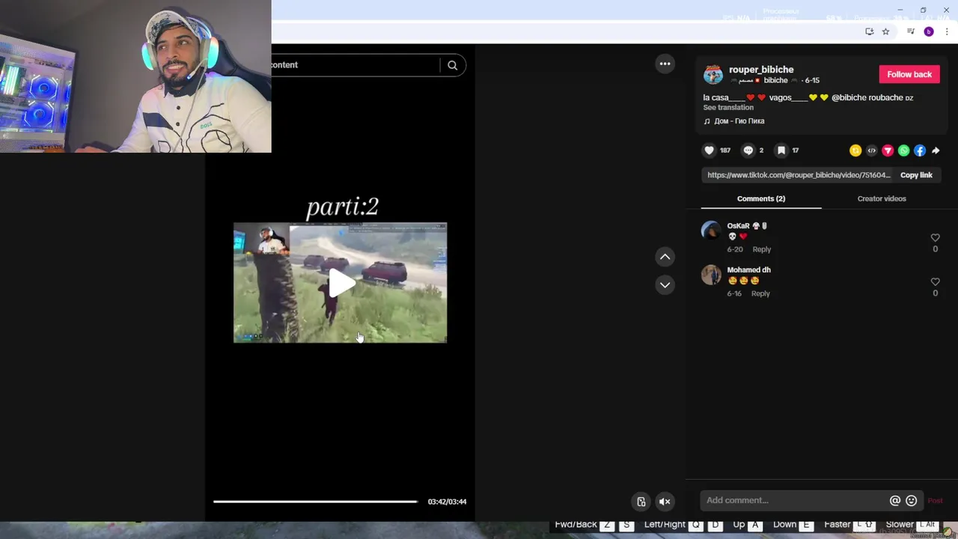
Task: Bookmark page with Chrome star icon
Action: pyautogui.click(x=885, y=31)
